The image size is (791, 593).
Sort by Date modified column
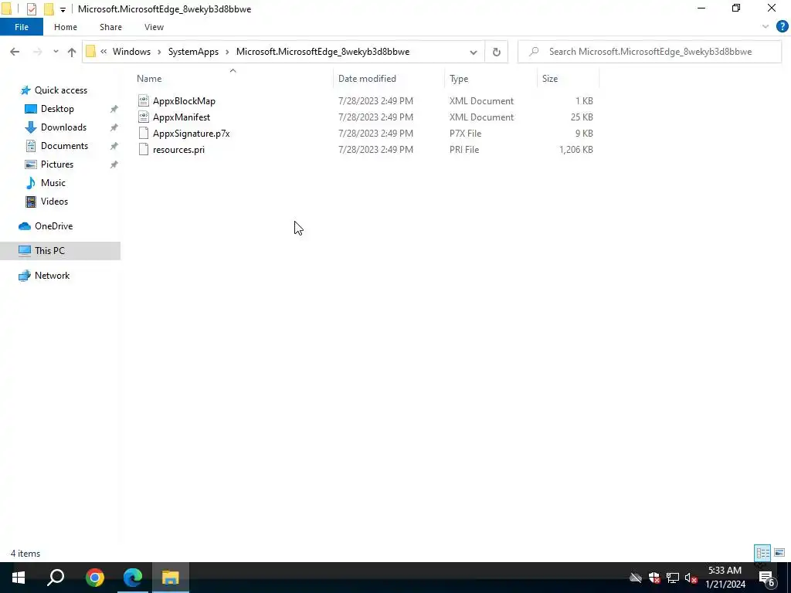(x=367, y=79)
